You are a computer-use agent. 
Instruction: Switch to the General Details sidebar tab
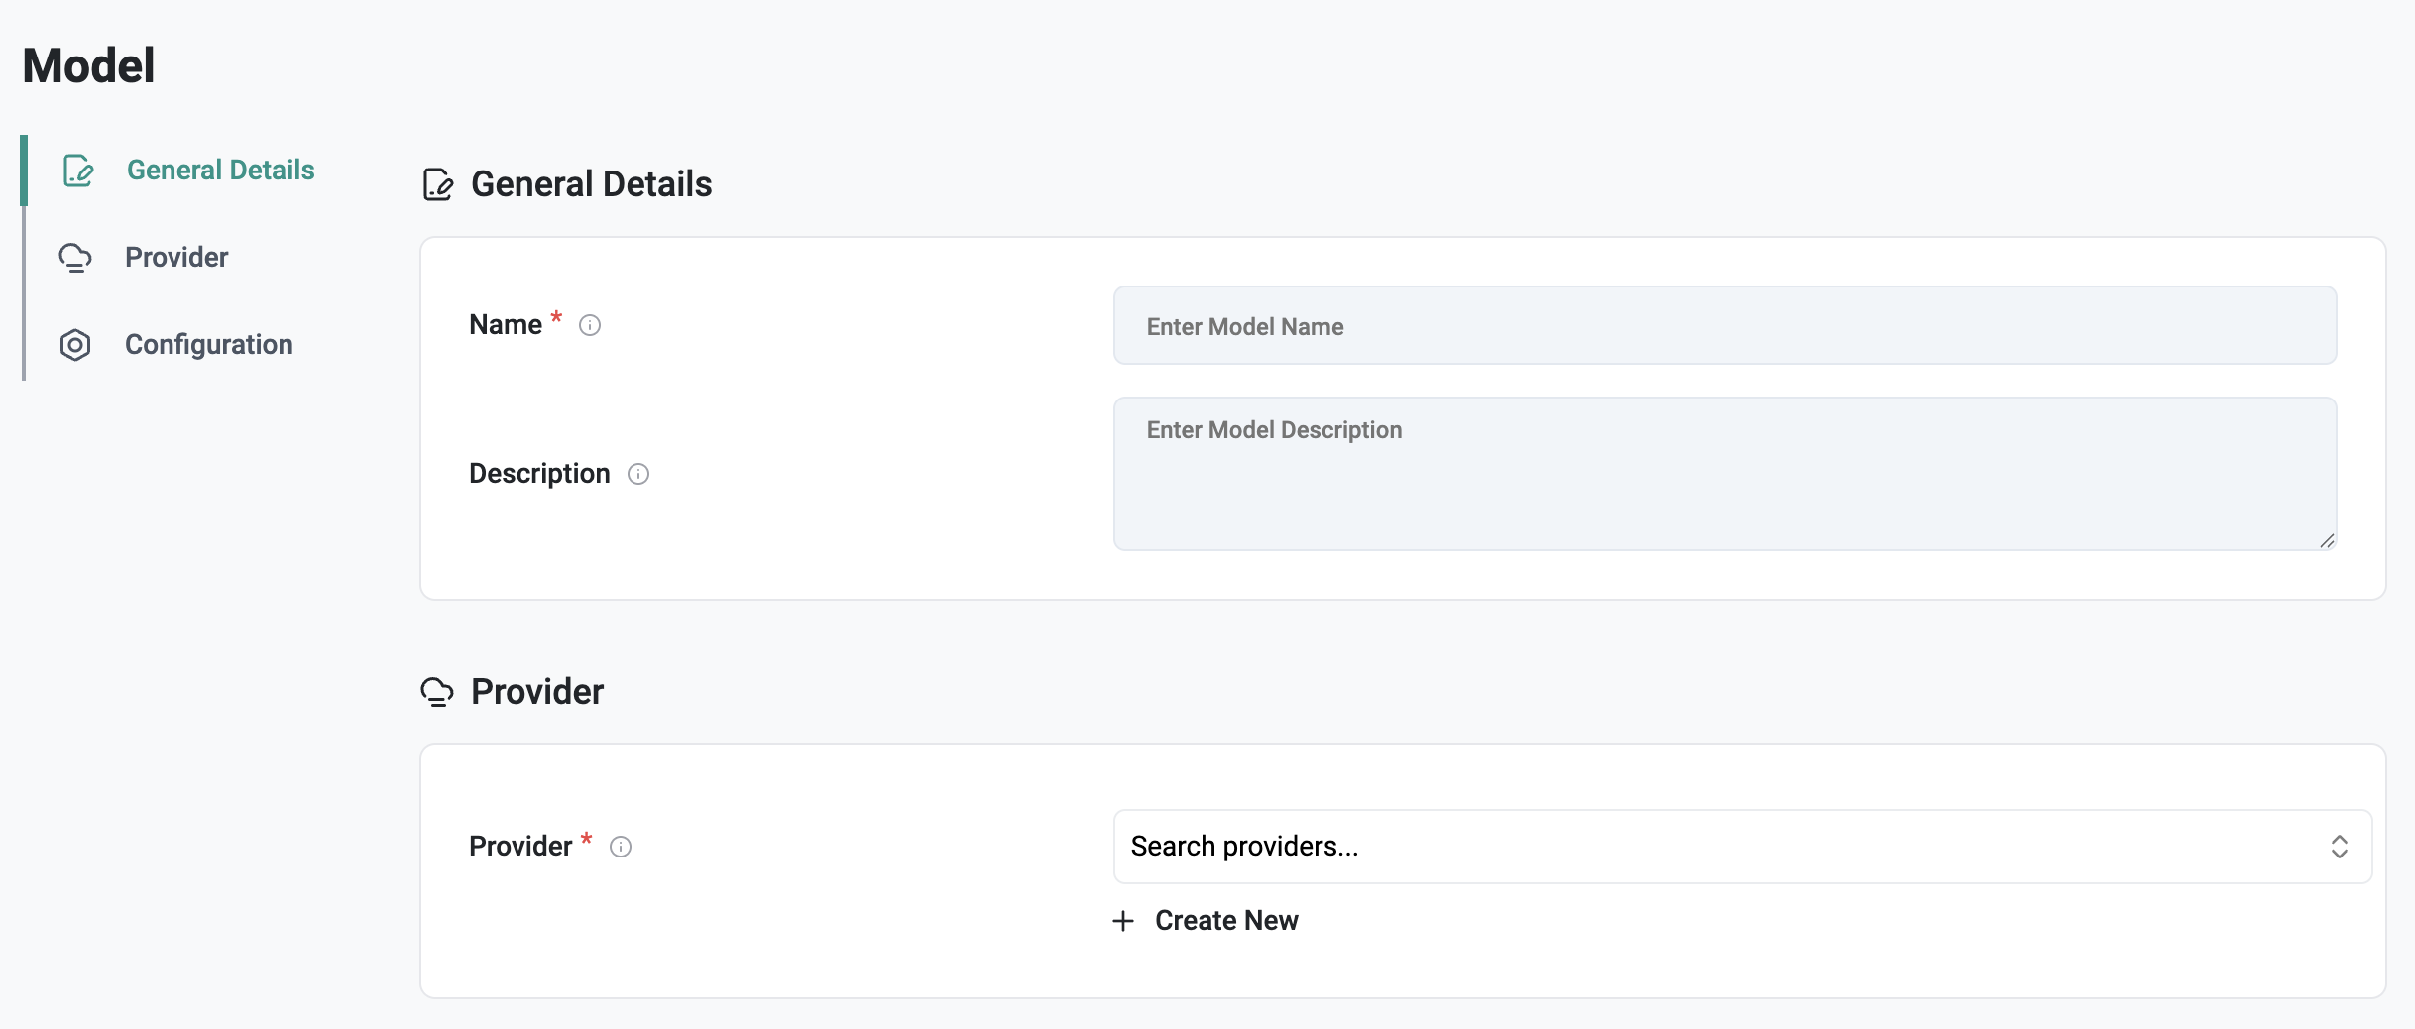coord(220,171)
